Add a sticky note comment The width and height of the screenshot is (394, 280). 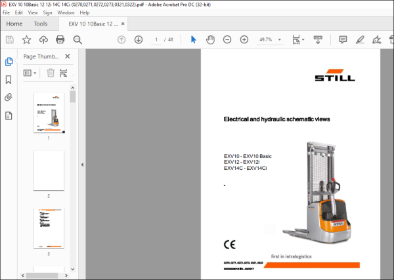point(343,39)
